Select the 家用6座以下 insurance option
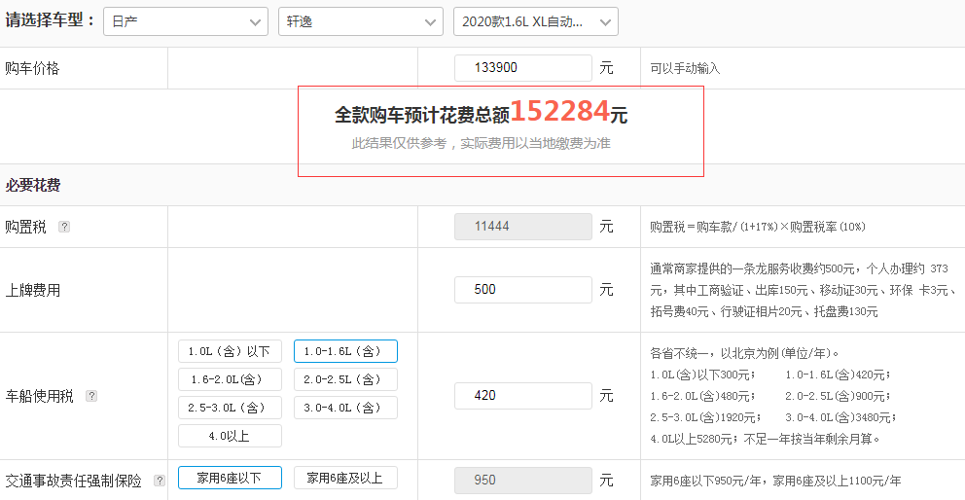The width and height of the screenshot is (965, 500). pos(230,478)
